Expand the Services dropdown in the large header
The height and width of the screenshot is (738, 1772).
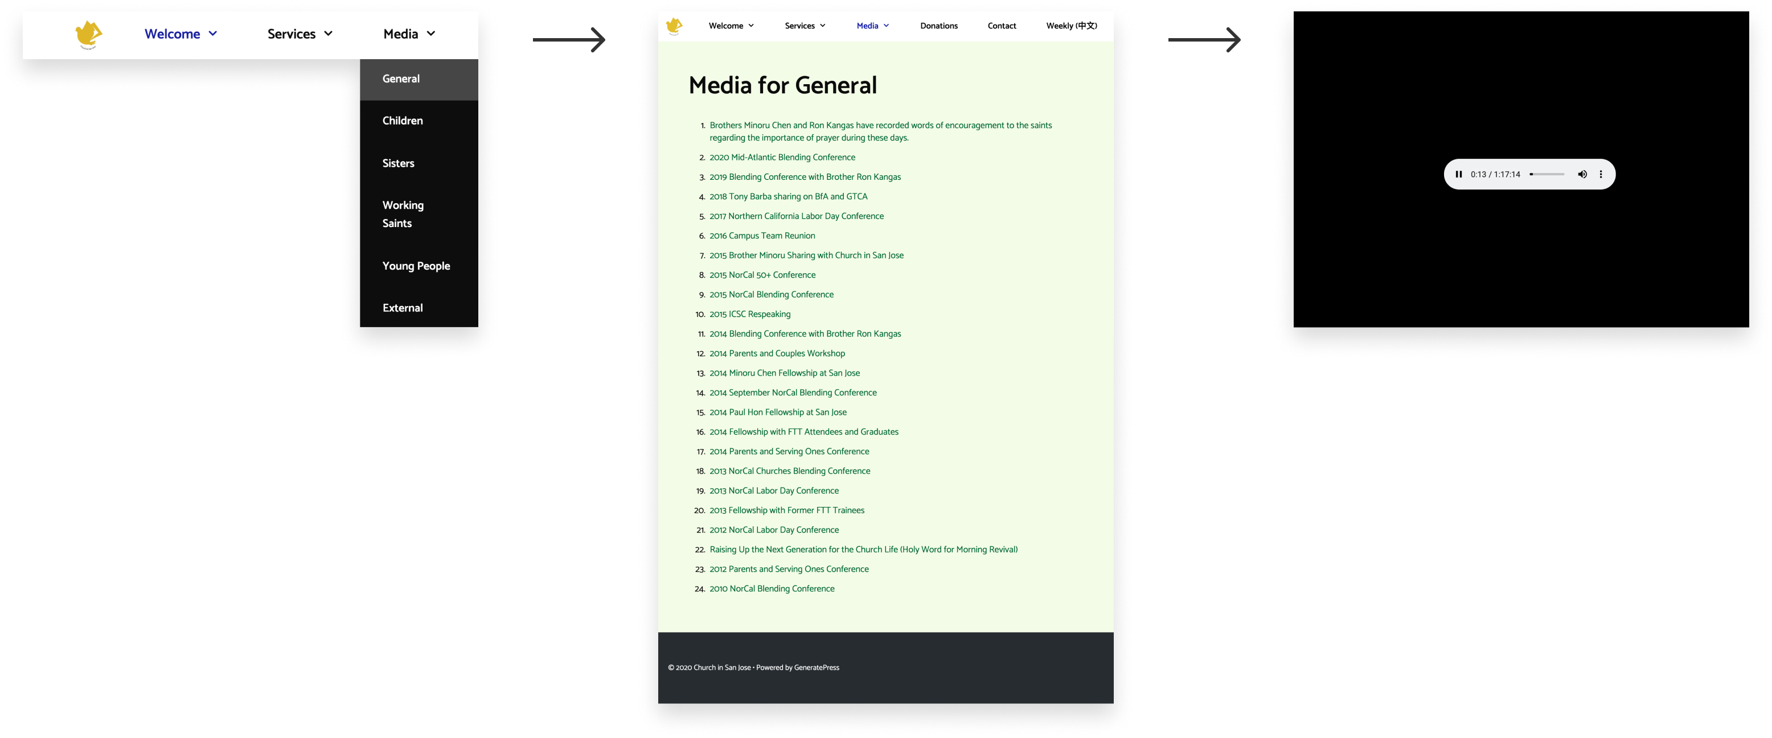tap(300, 34)
